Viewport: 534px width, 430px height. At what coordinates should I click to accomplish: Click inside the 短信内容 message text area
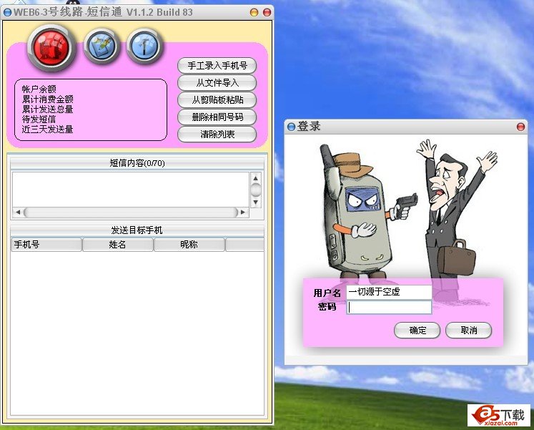[131, 190]
